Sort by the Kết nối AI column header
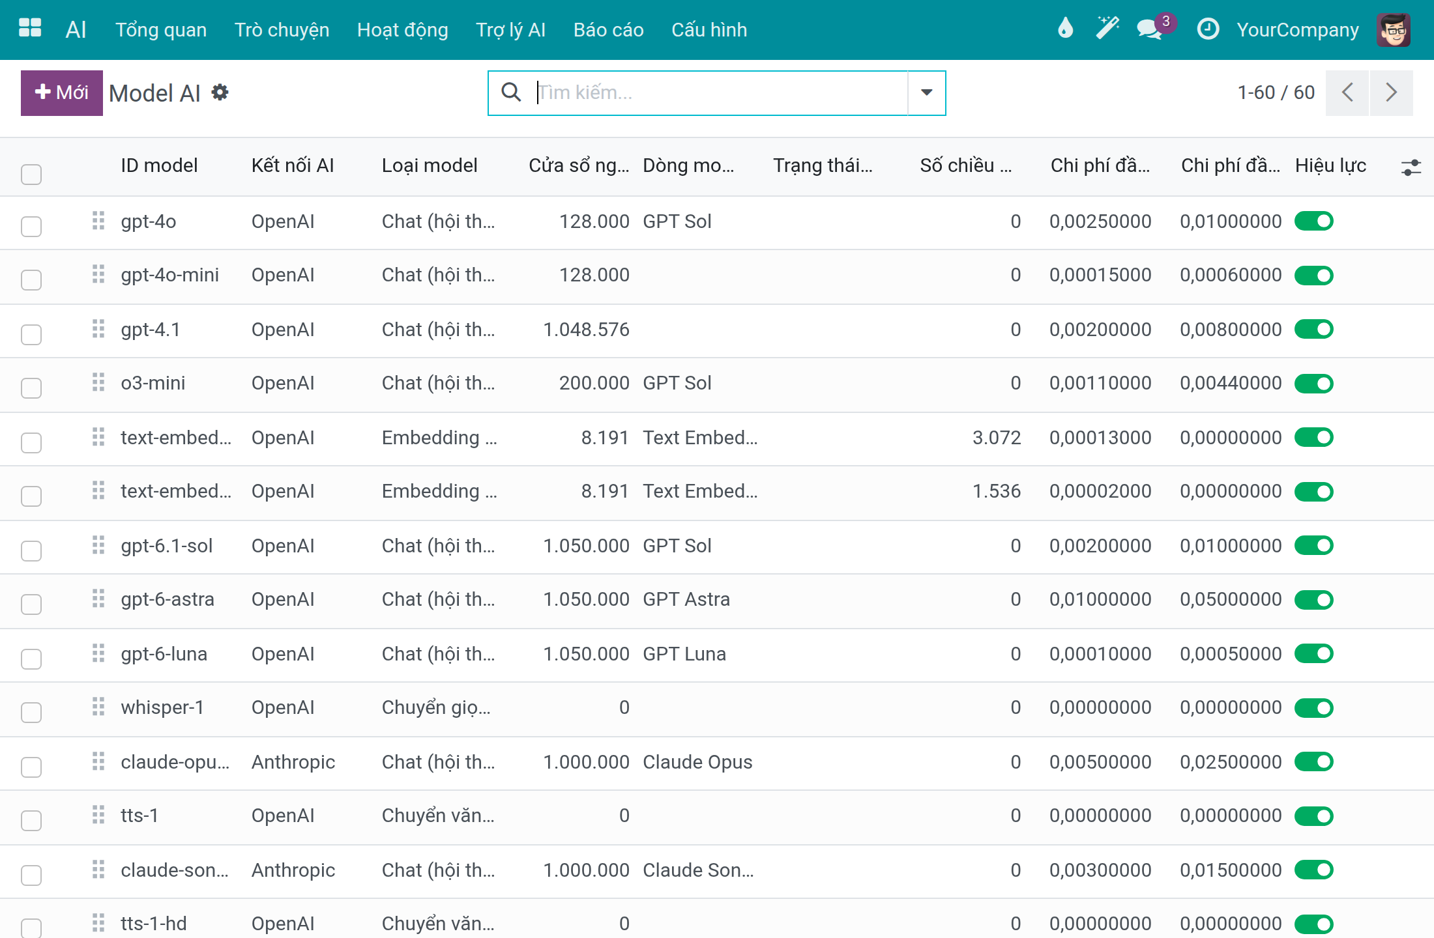Viewport: 1434px width, 938px height. click(x=293, y=165)
